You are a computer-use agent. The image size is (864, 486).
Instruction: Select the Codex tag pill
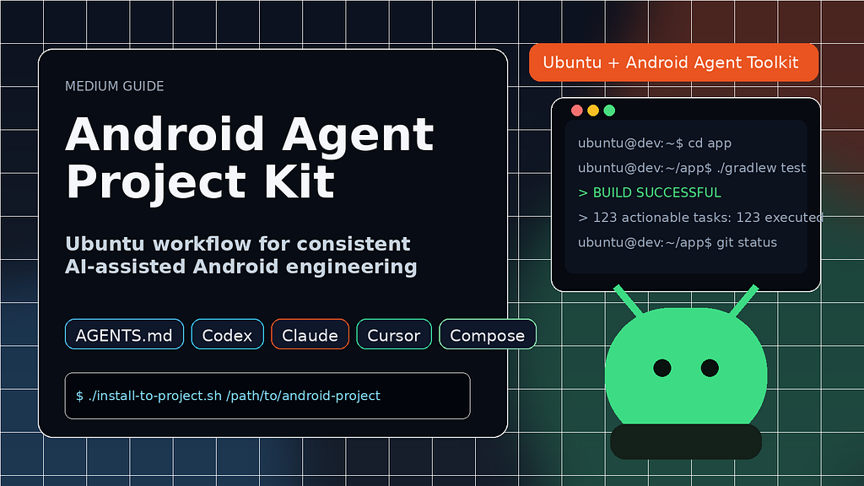(228, 334)
